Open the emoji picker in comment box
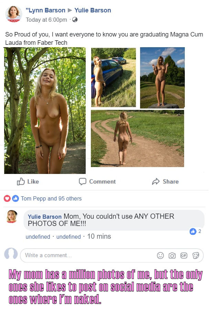 [x=160, y=256]
